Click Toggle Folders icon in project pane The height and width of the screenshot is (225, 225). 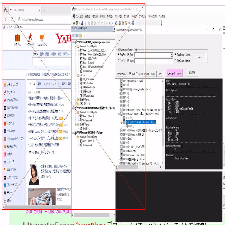click(x=80, y=36)
